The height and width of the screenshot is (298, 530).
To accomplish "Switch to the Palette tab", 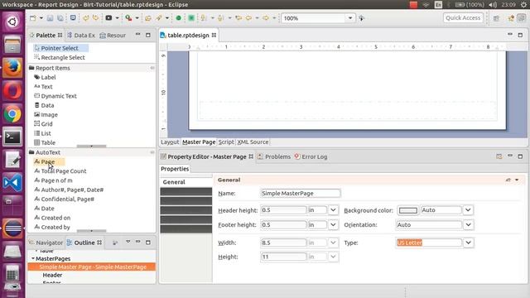I will (46, 35).
